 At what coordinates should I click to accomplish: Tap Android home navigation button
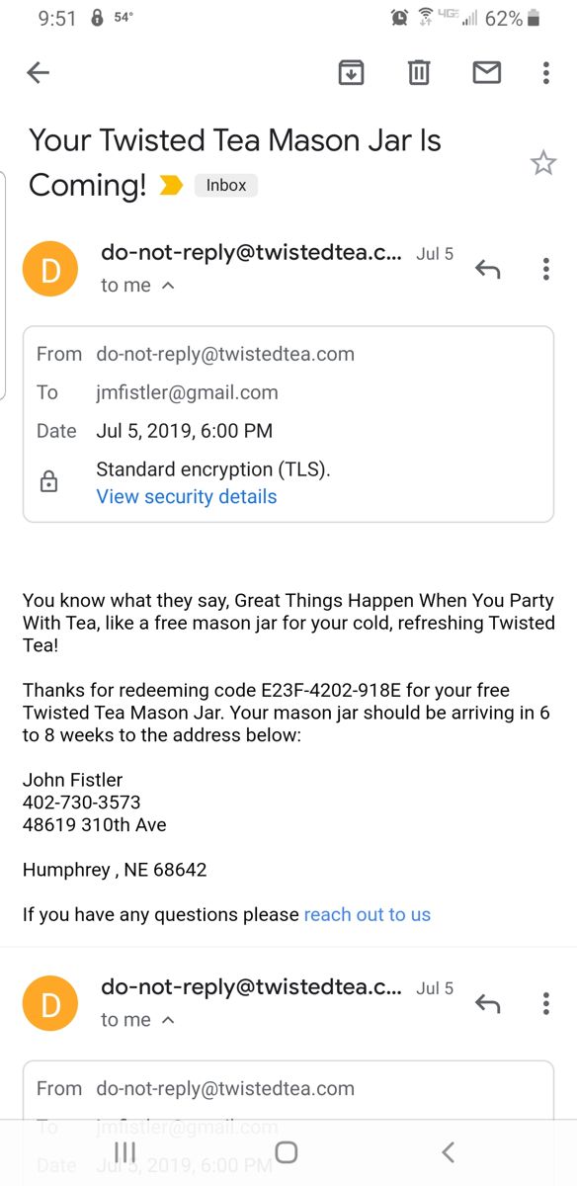click(287, 1151)
